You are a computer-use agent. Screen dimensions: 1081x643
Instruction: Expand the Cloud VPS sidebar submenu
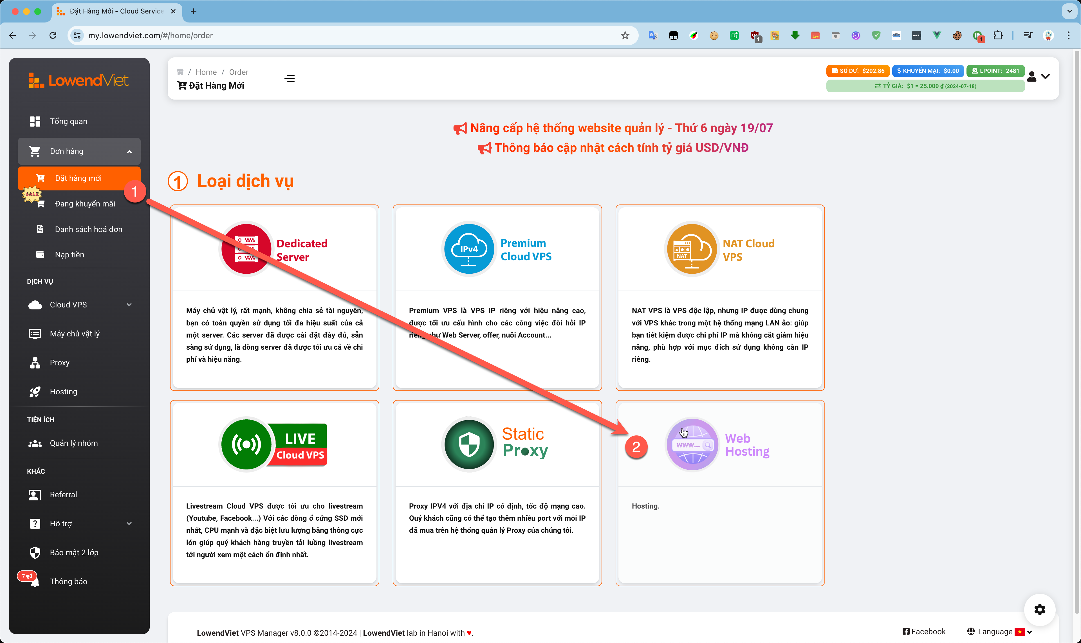79,305
